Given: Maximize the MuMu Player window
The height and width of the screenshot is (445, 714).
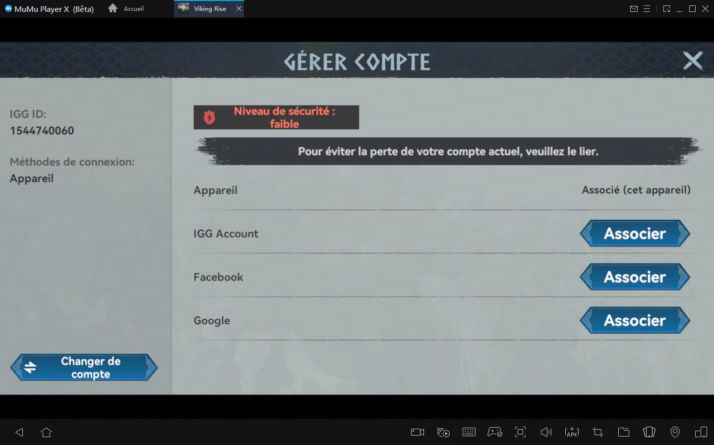Looking at the screenshot, I should (x=692, y=9).
